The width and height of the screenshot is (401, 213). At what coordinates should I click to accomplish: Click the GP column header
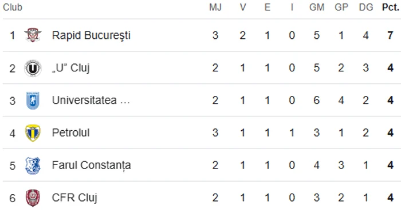pyautogui.click(x=341, y=7)
